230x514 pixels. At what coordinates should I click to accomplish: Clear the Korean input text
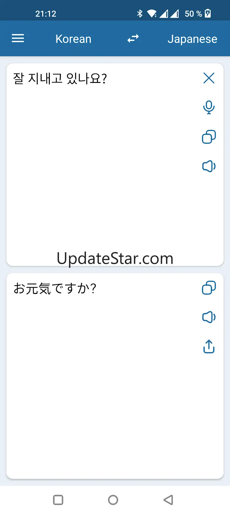point(209,78)
